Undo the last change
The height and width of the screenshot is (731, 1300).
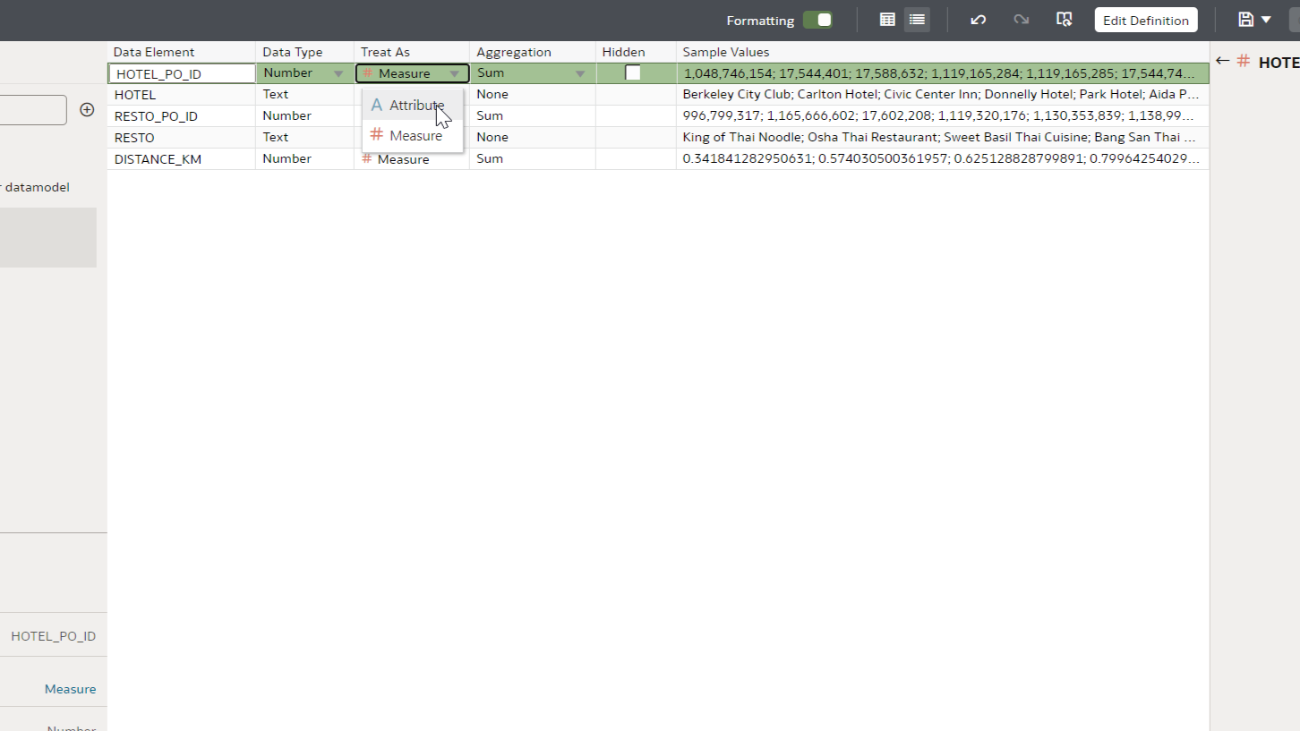coord(978,20)
